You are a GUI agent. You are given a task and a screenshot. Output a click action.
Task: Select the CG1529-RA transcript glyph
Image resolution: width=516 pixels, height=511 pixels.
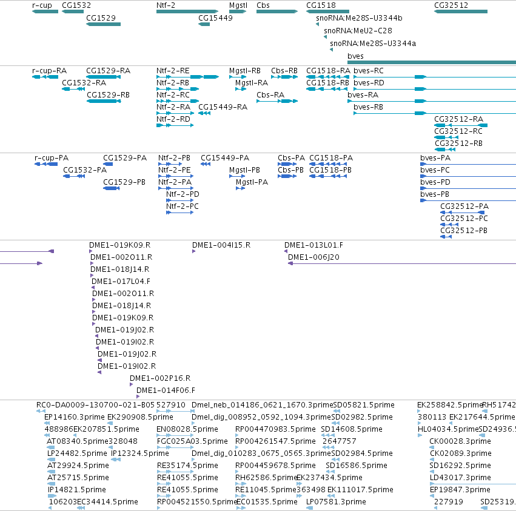point(103,77)
